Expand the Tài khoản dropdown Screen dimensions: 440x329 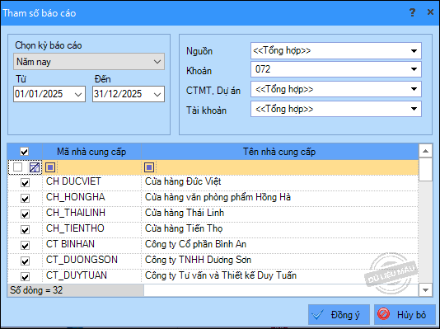(x=414, y=109)
